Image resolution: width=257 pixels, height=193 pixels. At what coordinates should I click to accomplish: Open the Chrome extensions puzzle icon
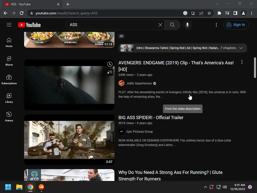pyautogui.click(x=219, y=13)
